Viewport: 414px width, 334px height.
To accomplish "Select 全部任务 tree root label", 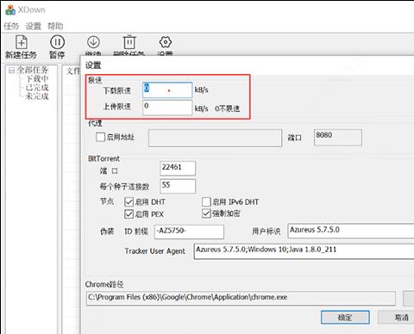I will coord(32,70).
